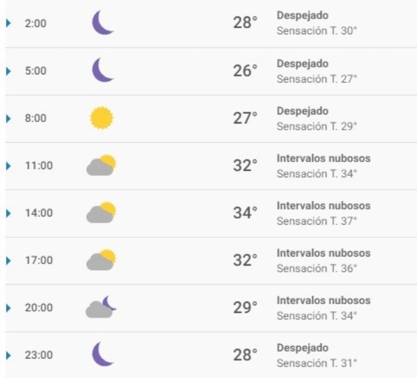Click the cloudy night icon for 20:00
Viewport: 417px width, 378px height.
101,307
